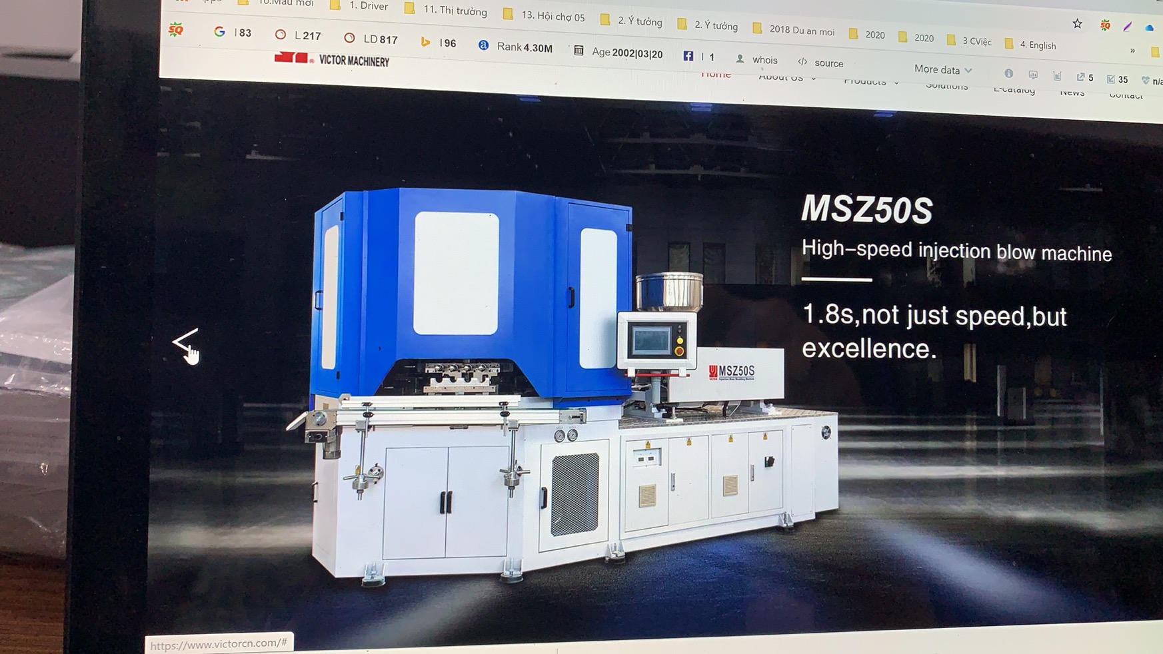Screen dimensions: 1163x654
Task: Go to previous slide with left arrow
Action: tap(185, 342)
